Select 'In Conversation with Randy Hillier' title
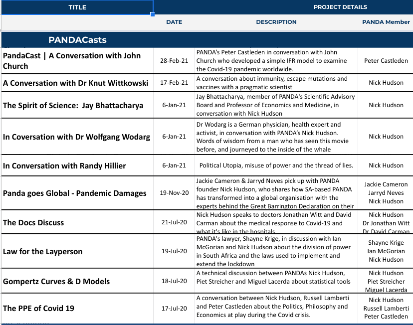Viewport: 413px width, 325px height. [x=77, y=165]
